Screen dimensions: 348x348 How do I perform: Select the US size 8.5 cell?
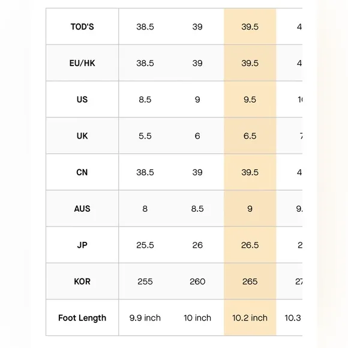[145, 100]
